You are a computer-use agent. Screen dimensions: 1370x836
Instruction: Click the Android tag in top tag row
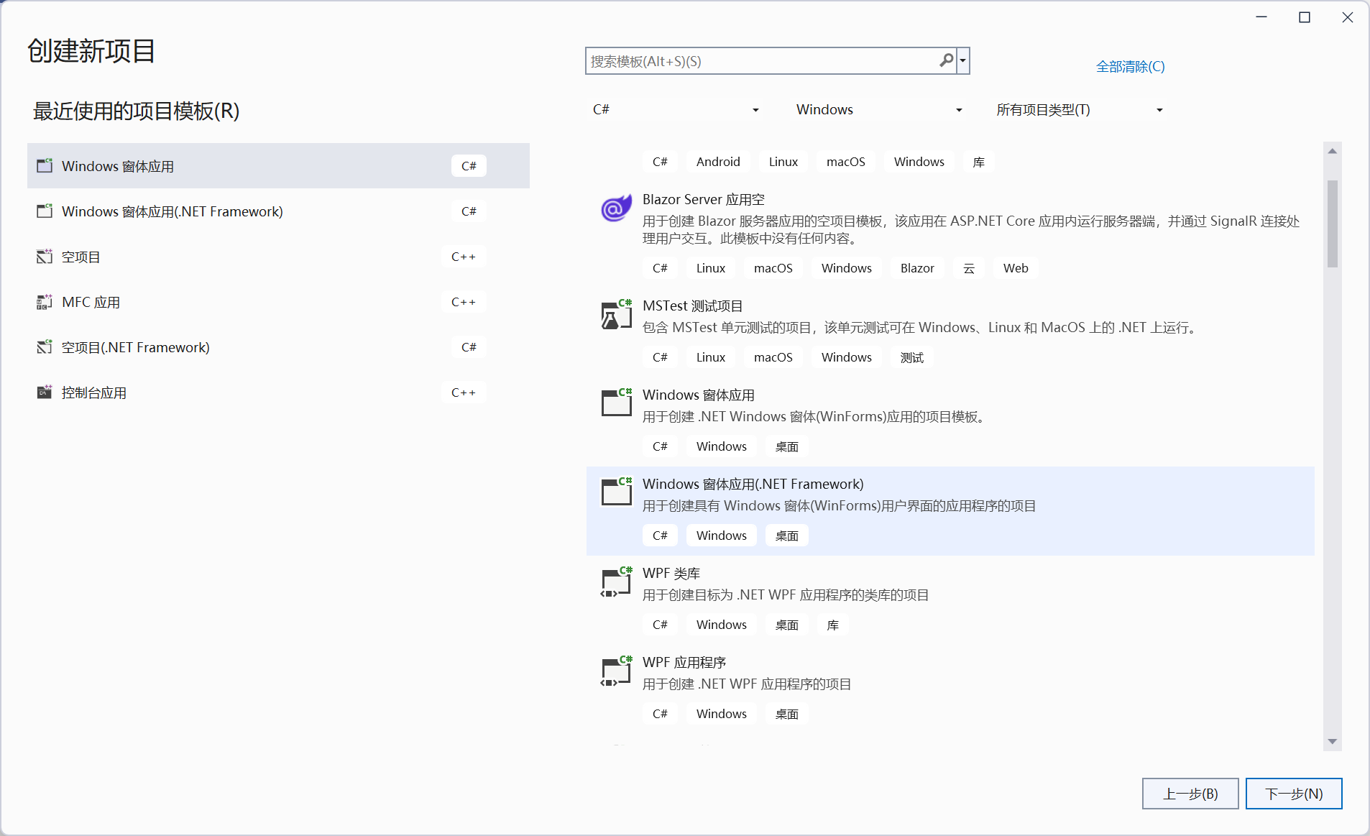pyautogui.click(x=718, y=162)
